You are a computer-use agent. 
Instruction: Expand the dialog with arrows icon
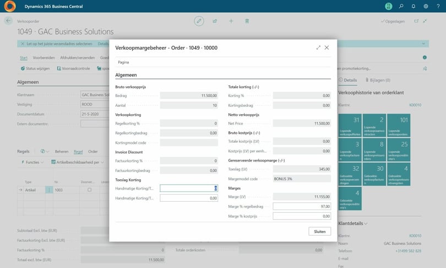[318, 47]
